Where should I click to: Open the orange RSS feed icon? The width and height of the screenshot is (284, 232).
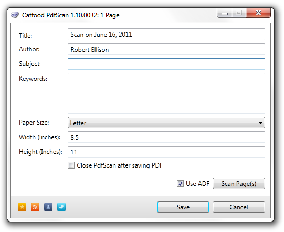click(x=35, y=207)
